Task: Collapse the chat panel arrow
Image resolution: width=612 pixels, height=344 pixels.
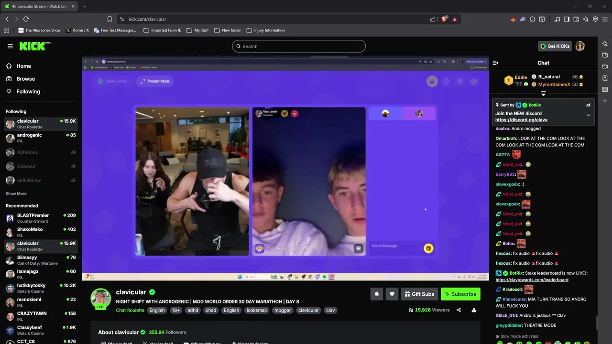Action: [495, 63]
